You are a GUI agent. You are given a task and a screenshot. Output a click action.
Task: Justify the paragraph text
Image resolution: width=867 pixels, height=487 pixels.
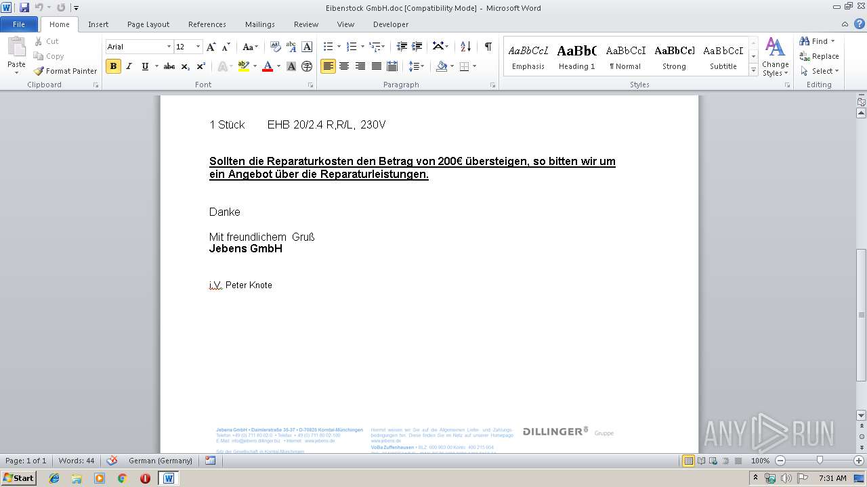click(376, 66)
